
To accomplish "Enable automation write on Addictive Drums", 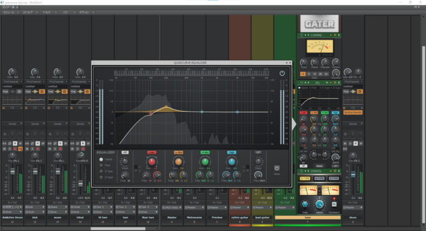I will [x=20, y=143].
